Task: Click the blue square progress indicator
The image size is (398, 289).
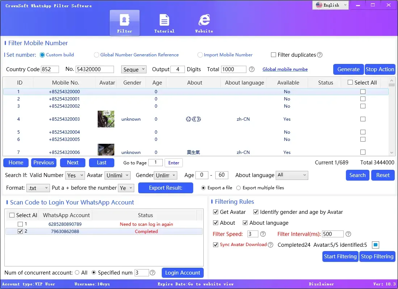Action: click(x=376, y=245)
